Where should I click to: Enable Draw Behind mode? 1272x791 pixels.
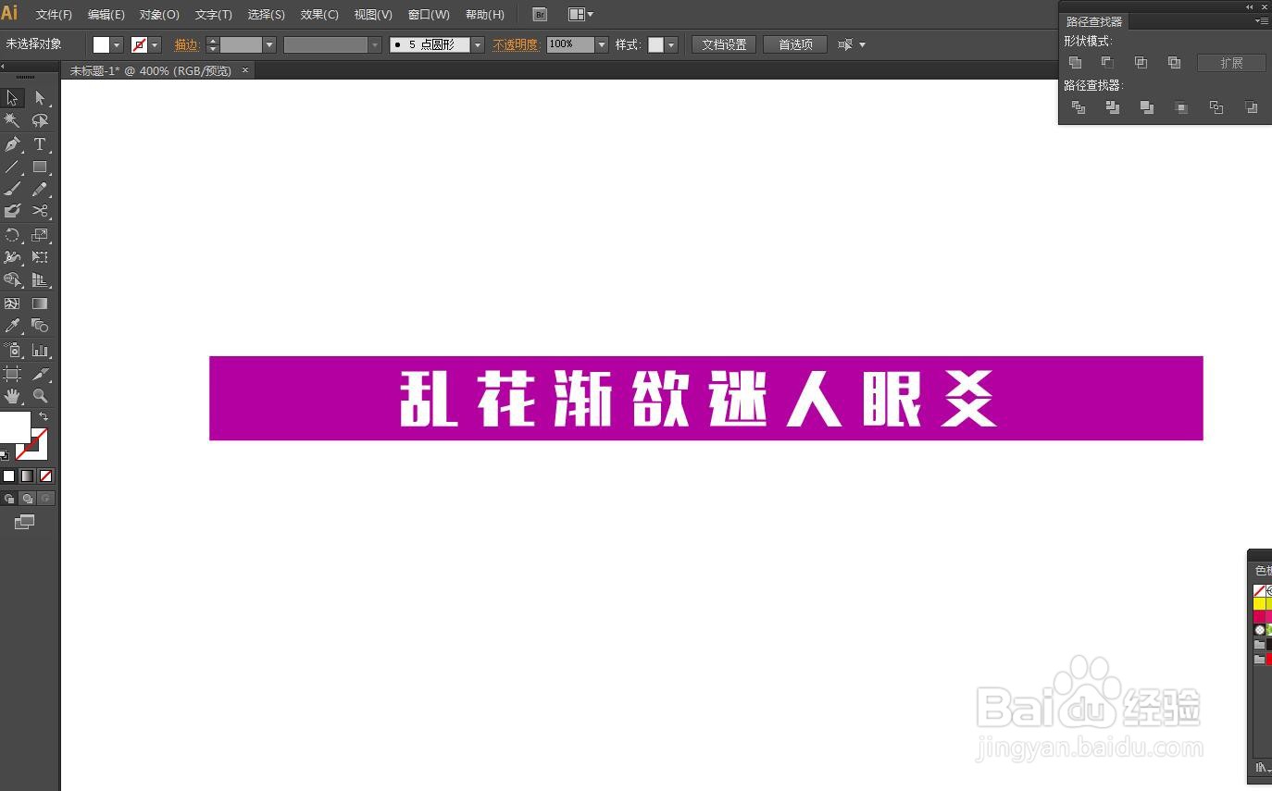click(28, 499)
